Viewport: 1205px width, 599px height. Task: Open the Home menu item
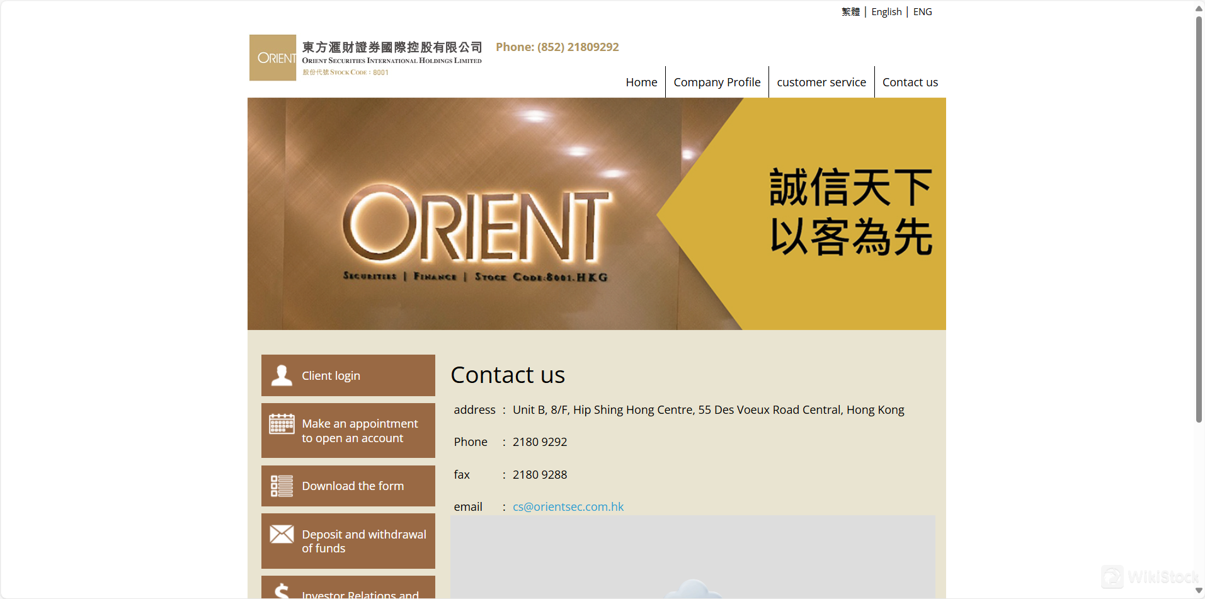pyautogui.click(x=641, y=83)
